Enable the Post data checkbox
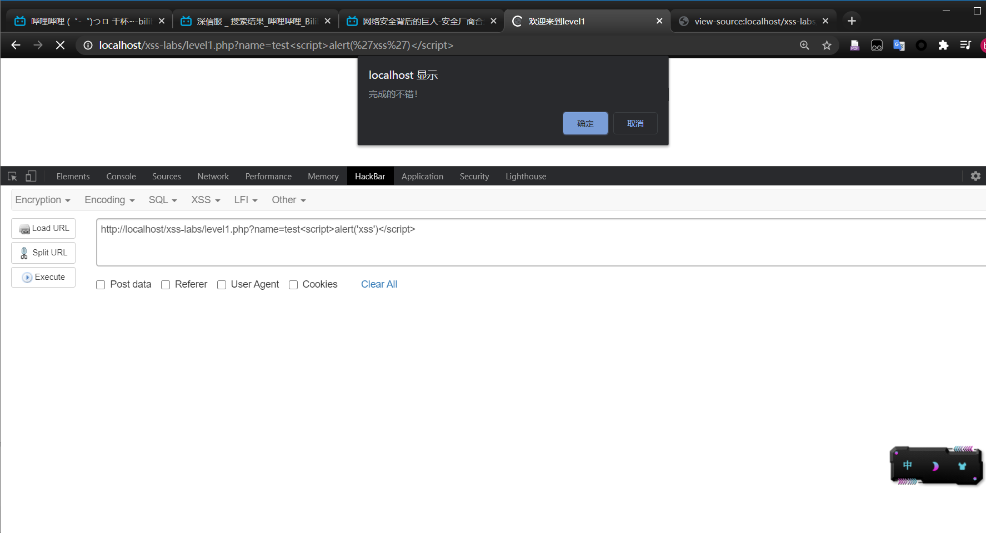This screenshot has height=533, width=986. tap(101, 285)
